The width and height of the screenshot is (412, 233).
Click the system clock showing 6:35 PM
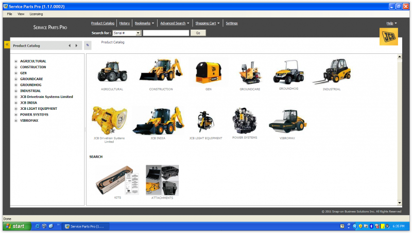point(398,226)
